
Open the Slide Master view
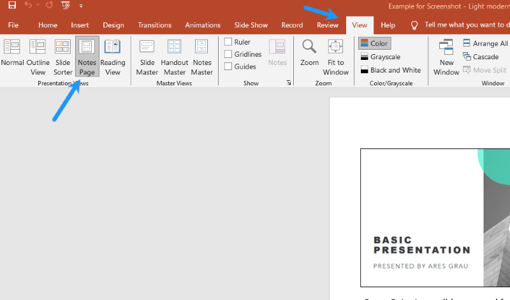147,57
